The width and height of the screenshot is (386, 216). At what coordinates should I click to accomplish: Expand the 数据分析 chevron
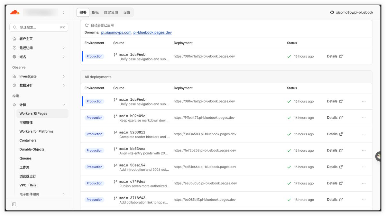point(64,85)
